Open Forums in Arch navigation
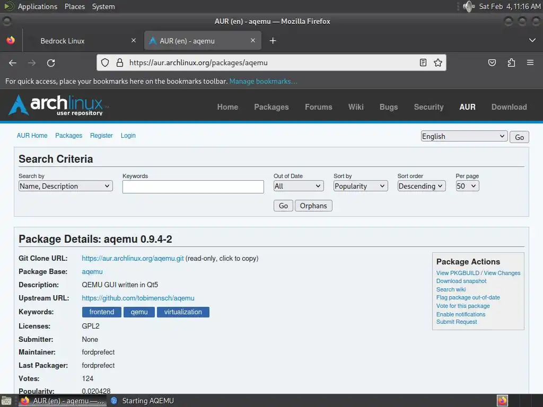The height and width of the screenshot is (407, 543). [319, 107]
